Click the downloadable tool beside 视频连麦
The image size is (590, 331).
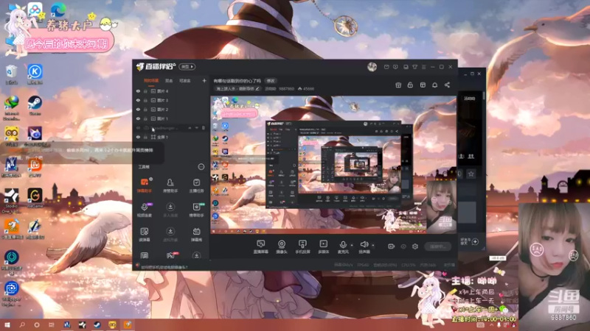point(170,210)
